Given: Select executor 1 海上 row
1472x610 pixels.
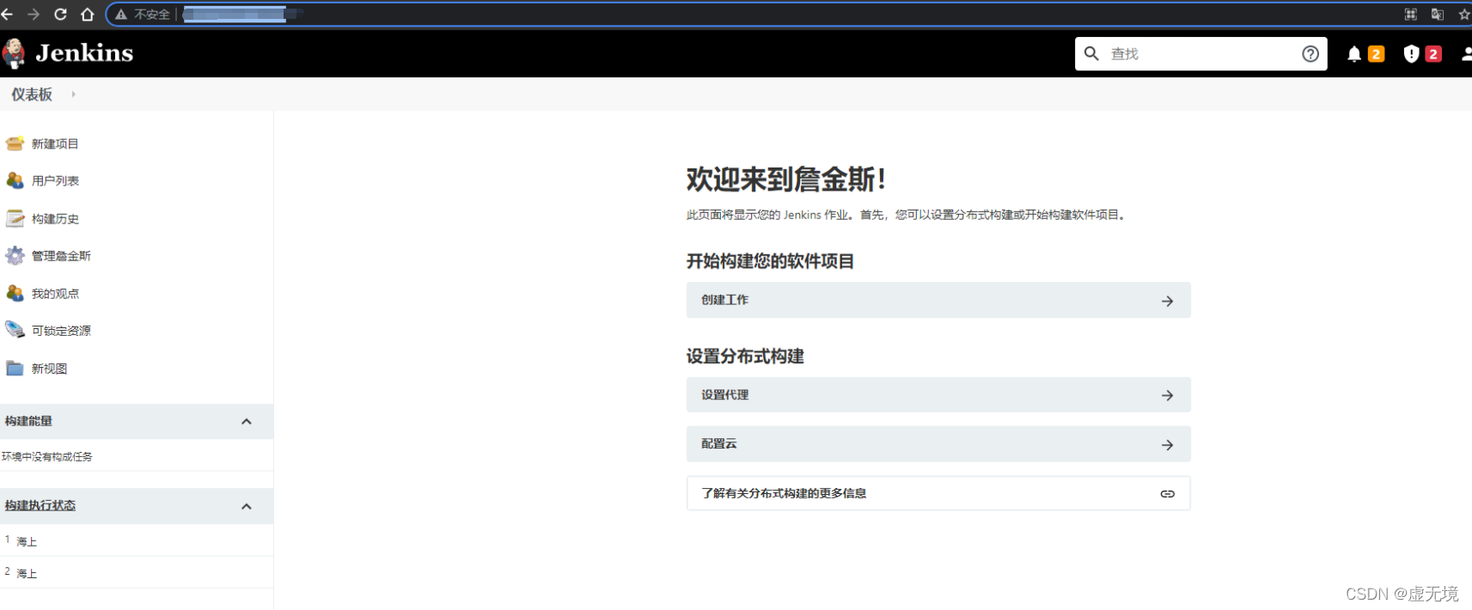Looking at the screenshot, I should [137, 540].
